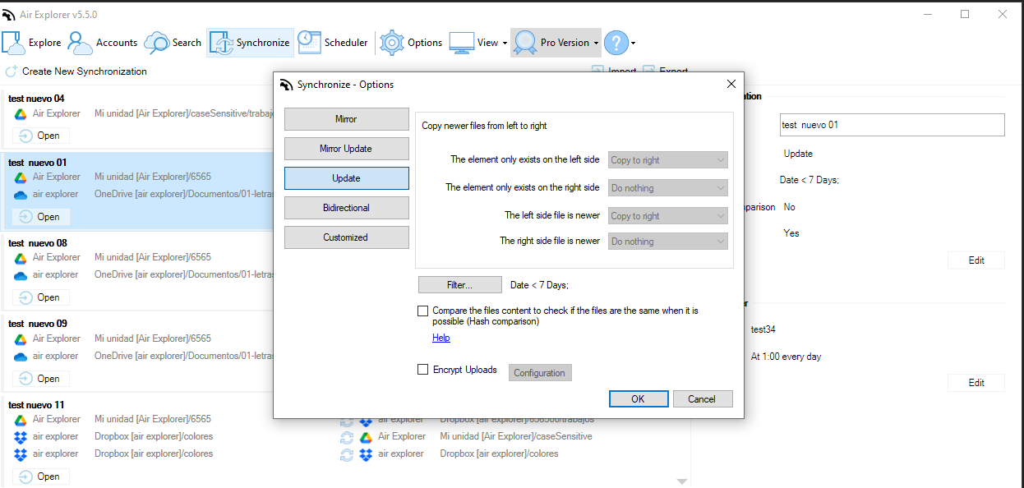Click the Filter... button
This screenshot has width=1024, height=488.
(459, 285)
